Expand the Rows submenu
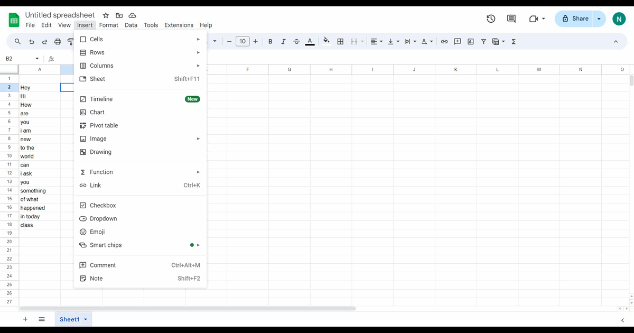Screen dimensions: 634x333 140,52
